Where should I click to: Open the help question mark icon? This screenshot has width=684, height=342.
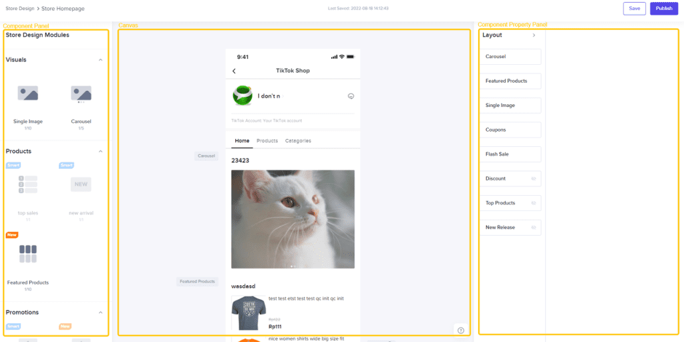[x=461, y=330]
